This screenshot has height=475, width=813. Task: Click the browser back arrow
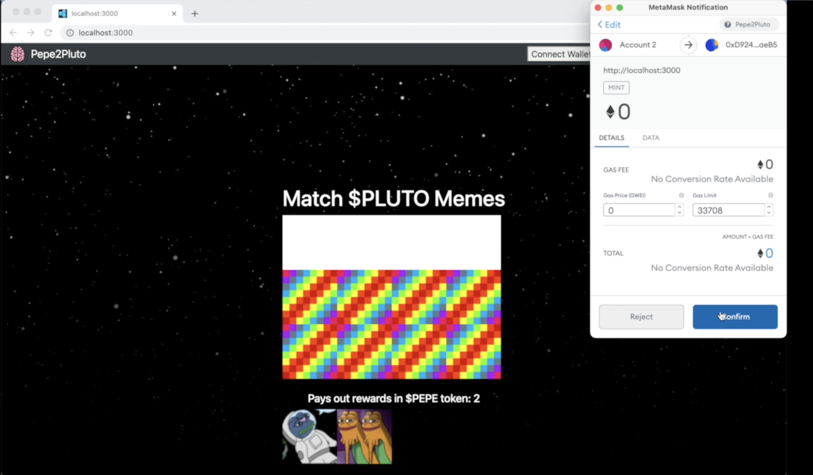13,33
